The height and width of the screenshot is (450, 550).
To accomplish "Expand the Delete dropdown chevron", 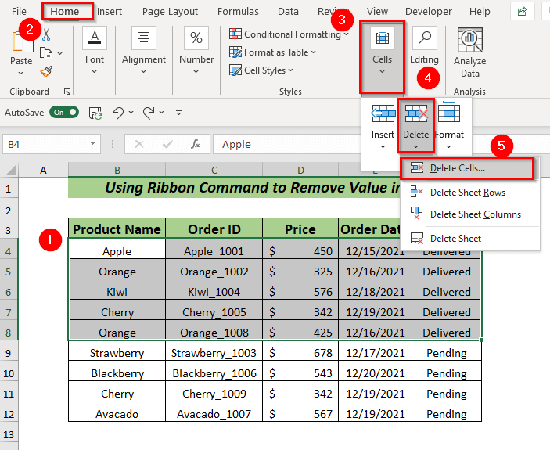I will click(x=415, y=146).
